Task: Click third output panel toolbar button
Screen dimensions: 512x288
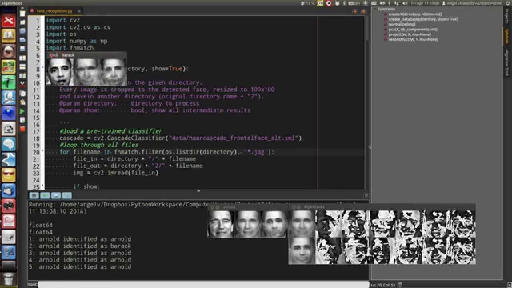Action: coord(56,196)
